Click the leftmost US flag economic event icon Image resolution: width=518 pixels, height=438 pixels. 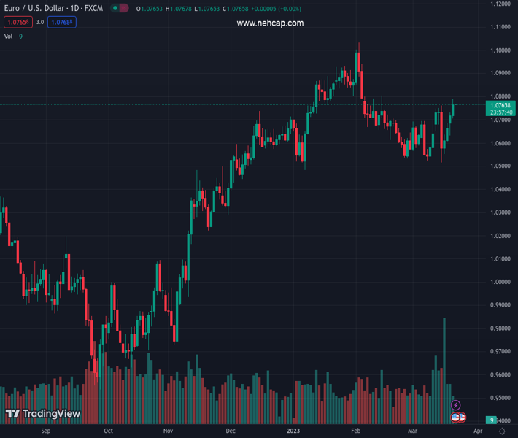point(456,418)
